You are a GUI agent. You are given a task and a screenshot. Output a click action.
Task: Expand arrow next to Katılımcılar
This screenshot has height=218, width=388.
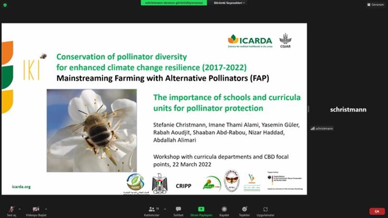pos(164,209)
